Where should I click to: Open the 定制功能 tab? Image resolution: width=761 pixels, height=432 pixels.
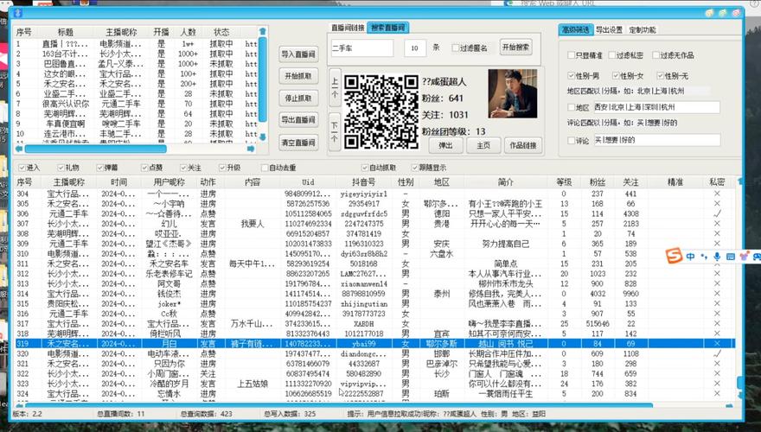(x=642, y=29)
